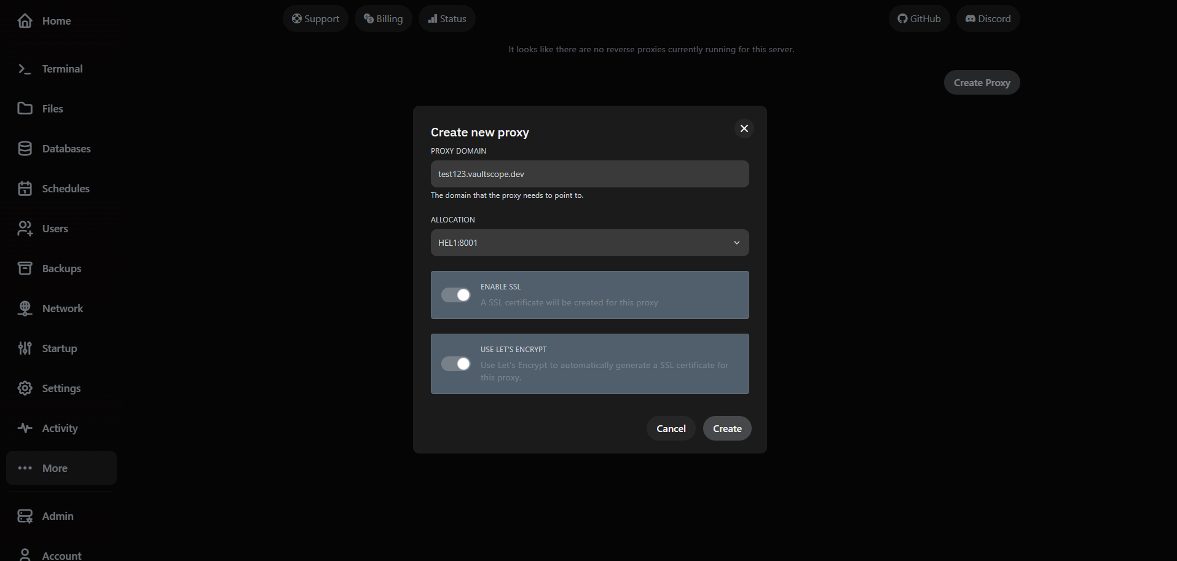
Task: Expand the HEL1:8001 allocation selector
Action: pos(589,243)
